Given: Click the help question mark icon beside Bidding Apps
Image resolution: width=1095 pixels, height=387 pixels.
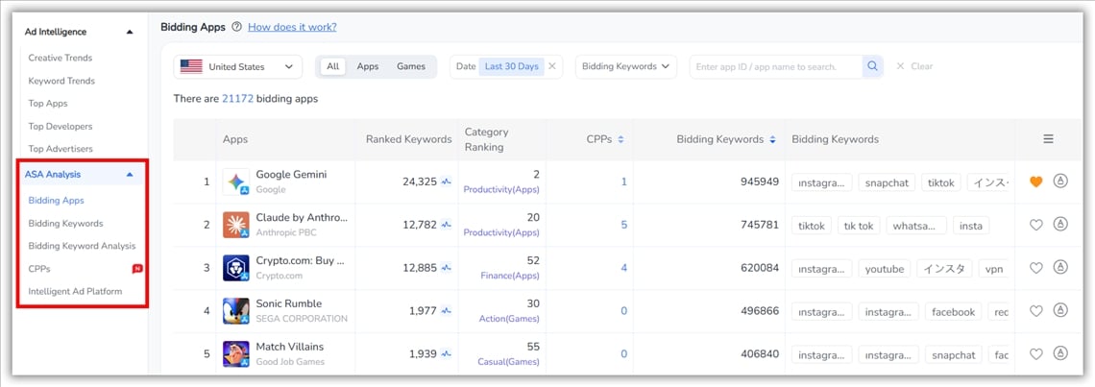Looking at the screenshot, I should (236, 27).
